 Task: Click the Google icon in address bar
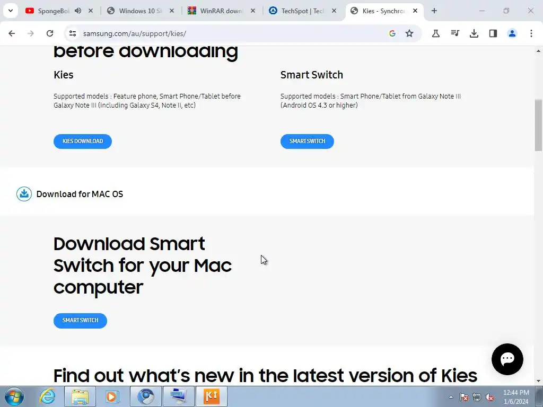tap(392, 33)
